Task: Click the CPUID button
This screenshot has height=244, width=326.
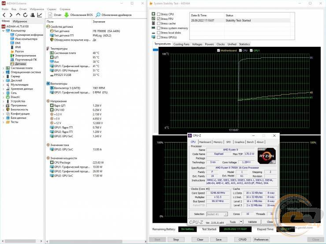Action: click(242, 240)
